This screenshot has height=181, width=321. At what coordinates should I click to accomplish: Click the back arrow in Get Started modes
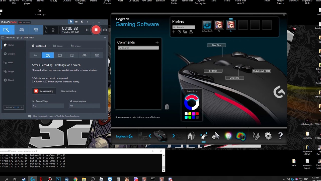pyautogui.click(x=36, y=55)
